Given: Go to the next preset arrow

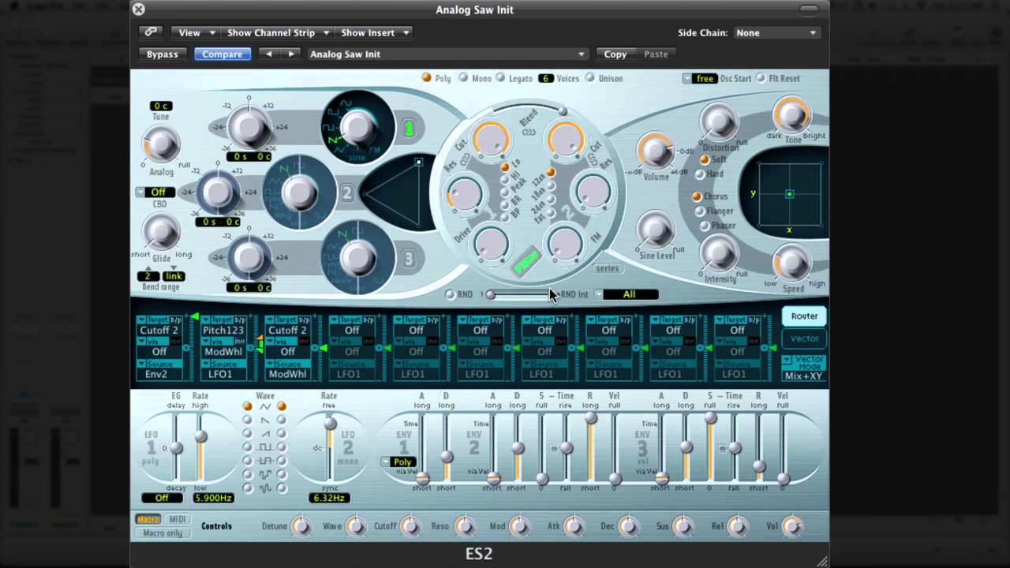Looking at the screenshot, I should pyautogui.click(x=291, y=54).
